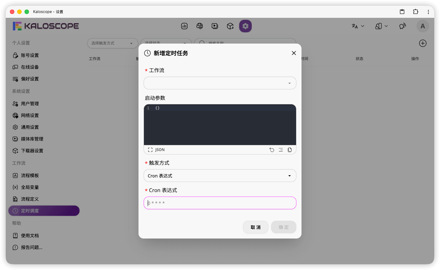Click the 帮助 section label in sidebar

click(17, 223)
